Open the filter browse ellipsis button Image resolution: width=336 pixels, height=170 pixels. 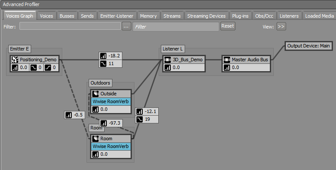(126, 27)
